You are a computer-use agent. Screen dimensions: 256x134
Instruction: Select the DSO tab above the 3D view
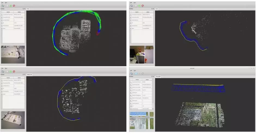pos(28,9)
